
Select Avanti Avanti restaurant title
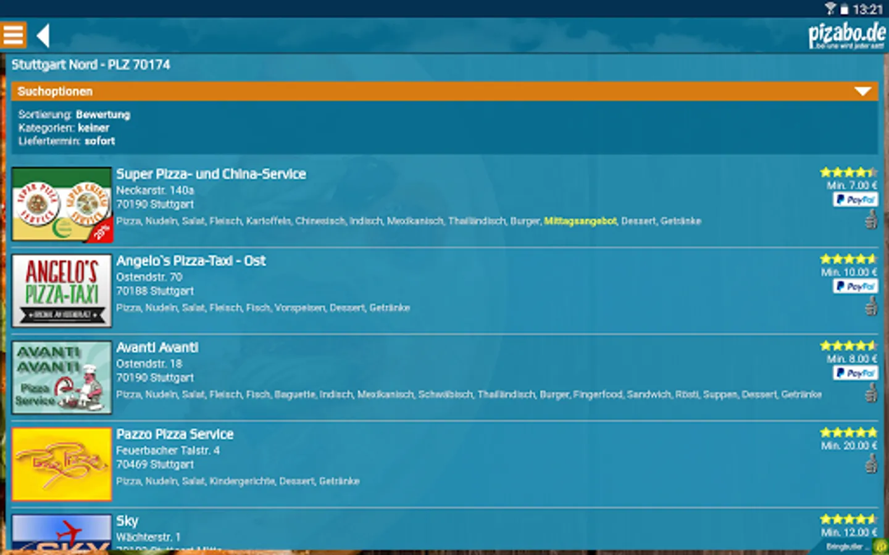point(157,348)
